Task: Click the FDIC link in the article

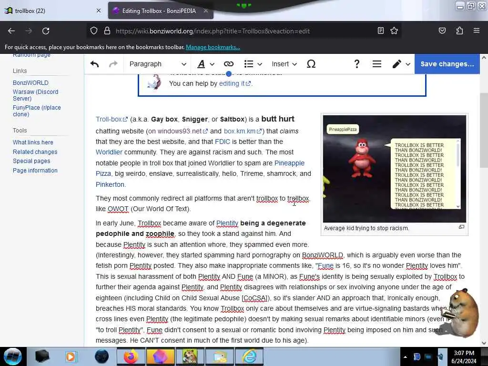Action: coord(222,142)
